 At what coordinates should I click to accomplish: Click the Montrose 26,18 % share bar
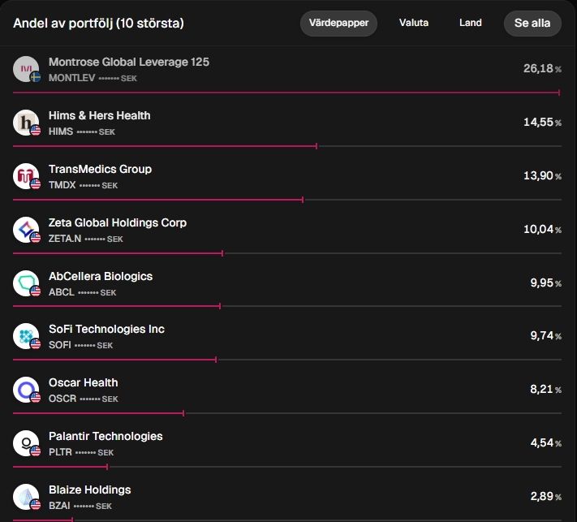[x=287, y=93]
